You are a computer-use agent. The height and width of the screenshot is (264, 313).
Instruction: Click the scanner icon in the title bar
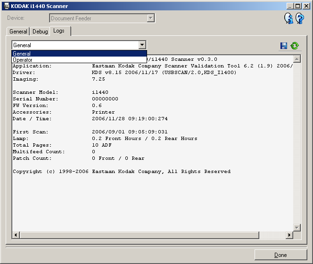click(7, 6)
